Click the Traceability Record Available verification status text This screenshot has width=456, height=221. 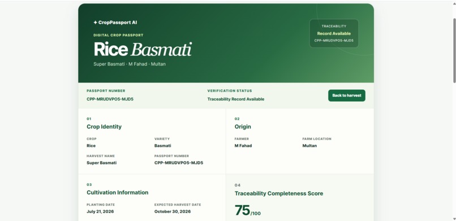click(236, 99)
